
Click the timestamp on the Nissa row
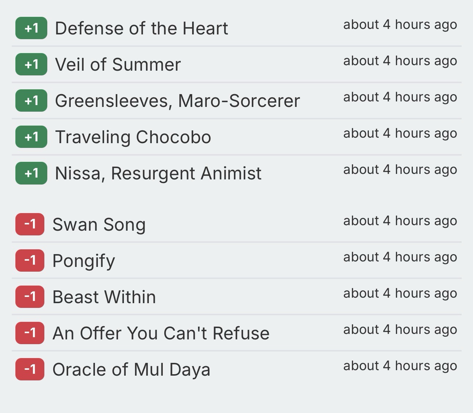(400, 170)
